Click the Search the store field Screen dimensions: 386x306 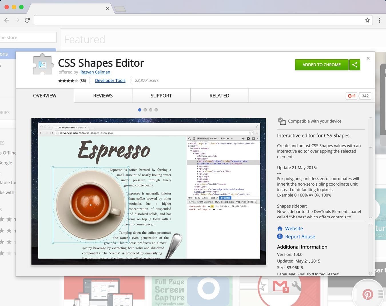coord(28,37)
